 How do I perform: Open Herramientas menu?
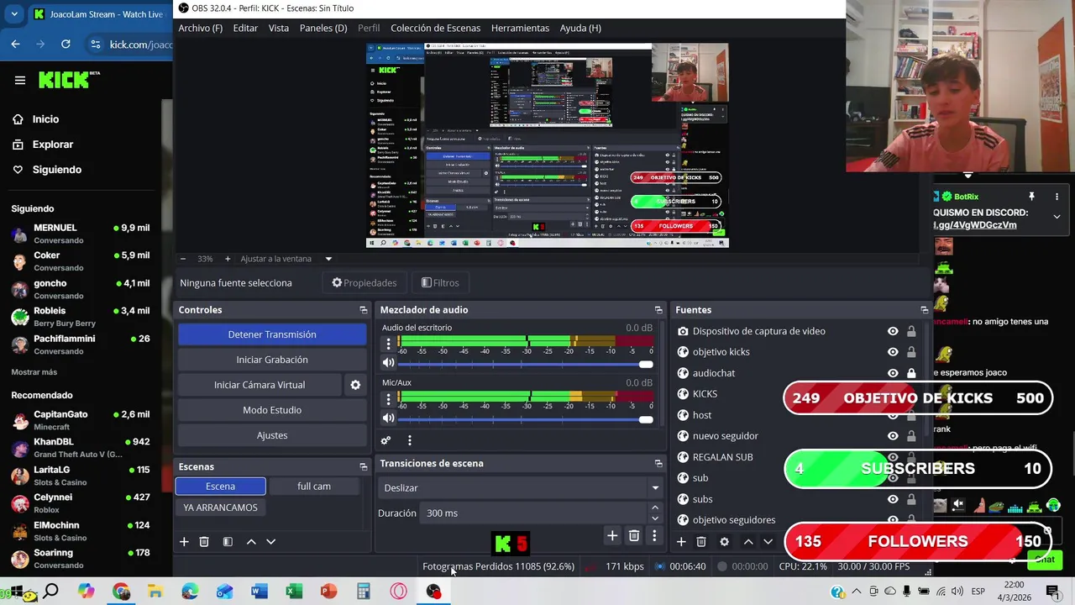coord(520,28)
